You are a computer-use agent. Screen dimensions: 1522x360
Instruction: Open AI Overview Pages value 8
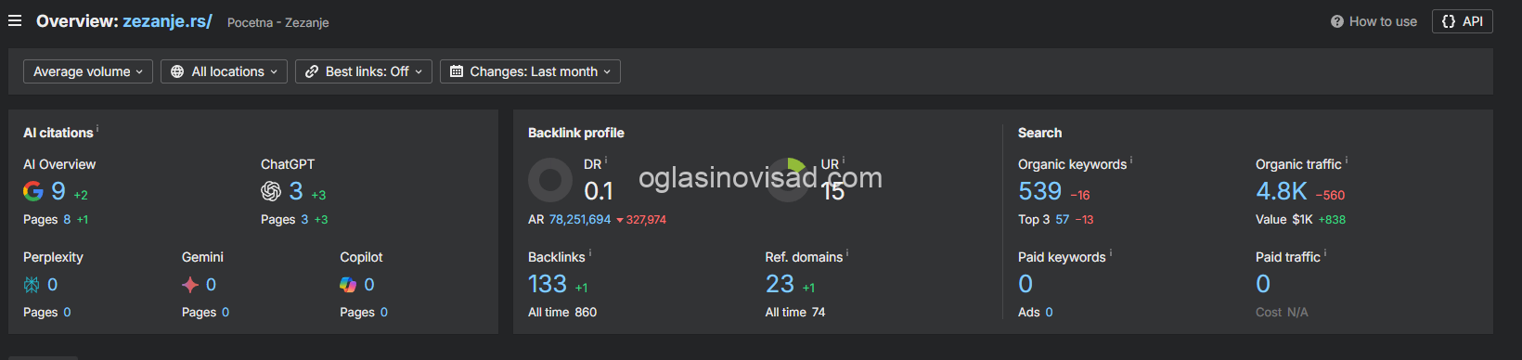[67, 220]
